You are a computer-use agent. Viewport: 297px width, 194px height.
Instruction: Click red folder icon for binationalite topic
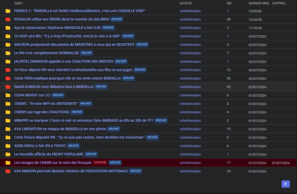pos(8,70)
